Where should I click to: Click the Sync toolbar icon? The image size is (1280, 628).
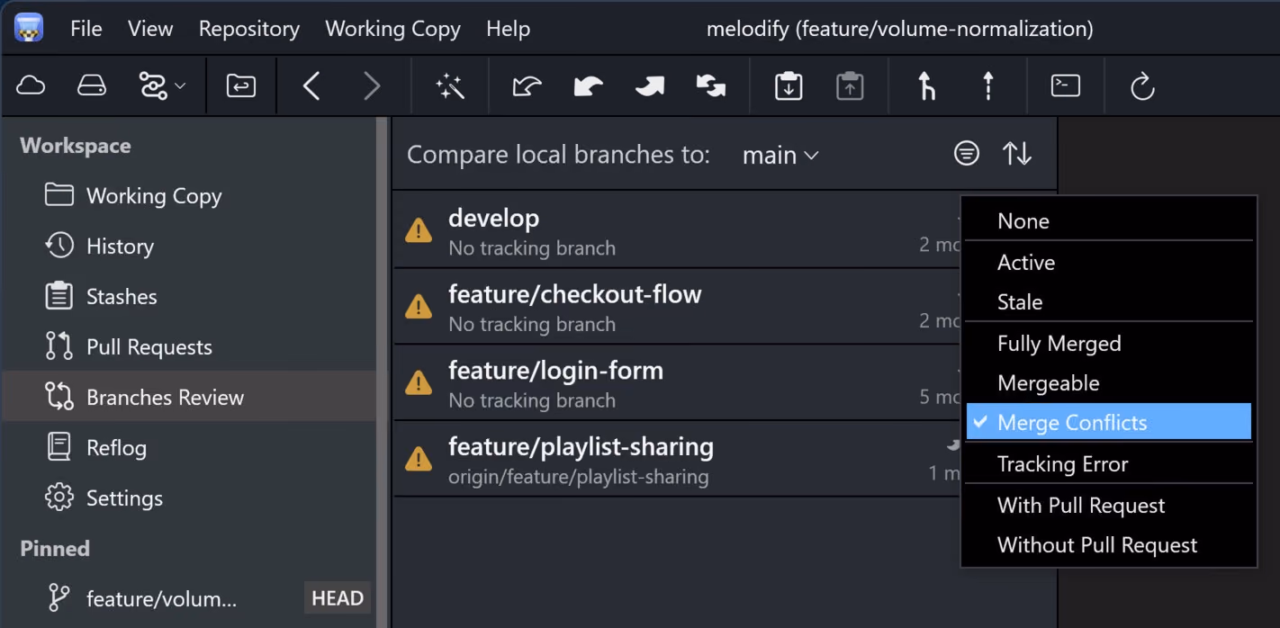click(x=711, y=86)
